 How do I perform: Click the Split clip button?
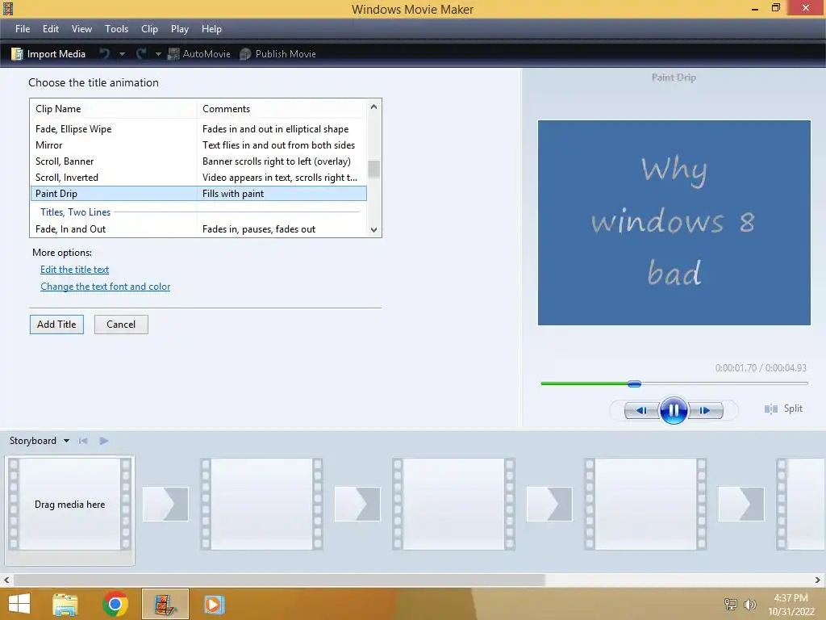(783, 408)
